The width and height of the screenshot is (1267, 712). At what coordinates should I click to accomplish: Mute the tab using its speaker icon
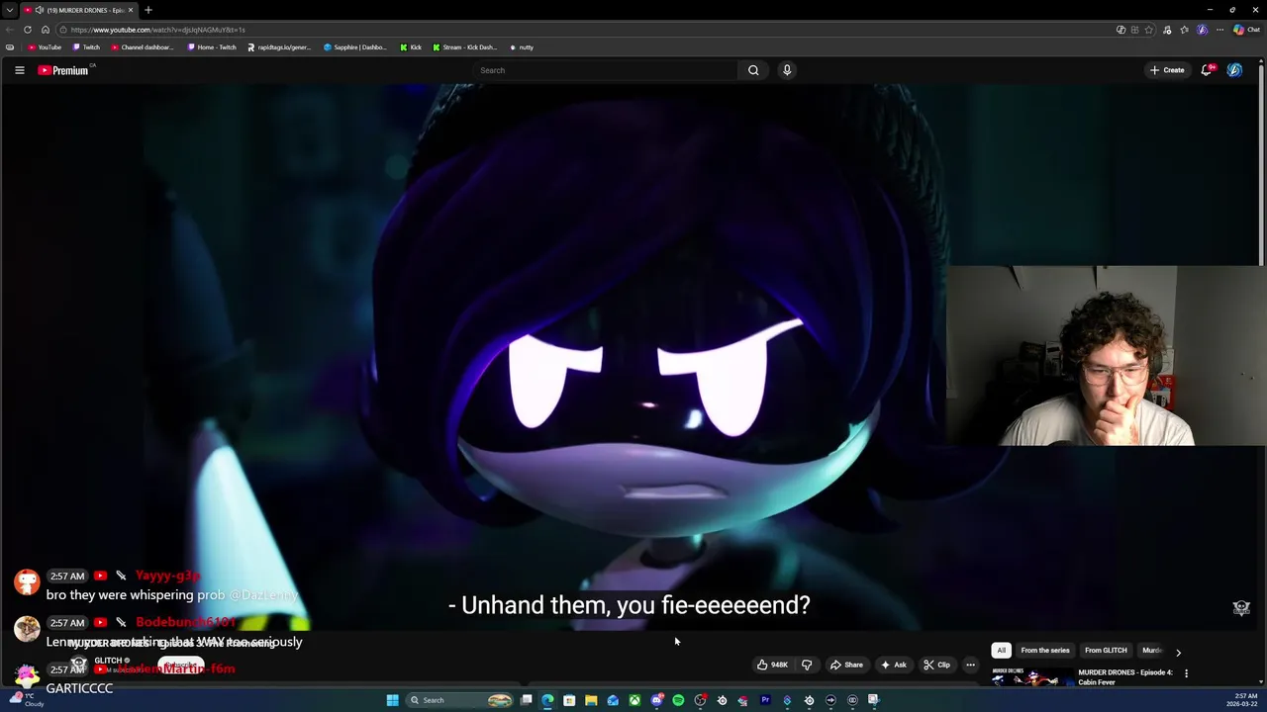point(39,10)
